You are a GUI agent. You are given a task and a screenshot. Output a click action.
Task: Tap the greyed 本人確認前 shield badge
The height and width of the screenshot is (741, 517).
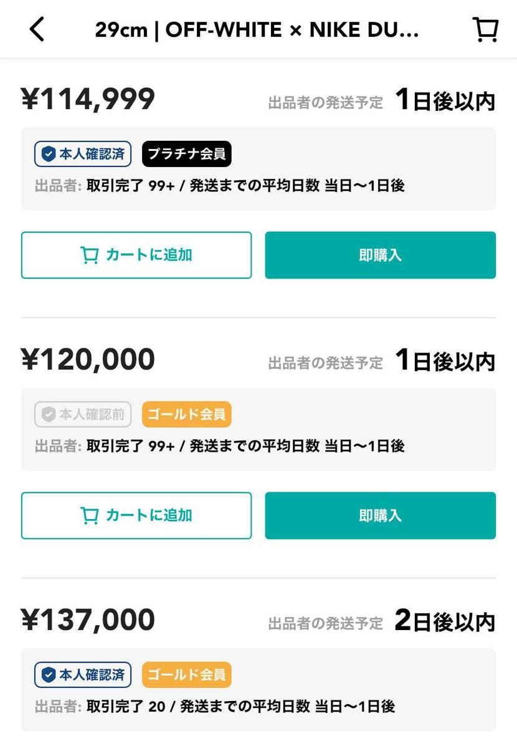coord(83,414)
